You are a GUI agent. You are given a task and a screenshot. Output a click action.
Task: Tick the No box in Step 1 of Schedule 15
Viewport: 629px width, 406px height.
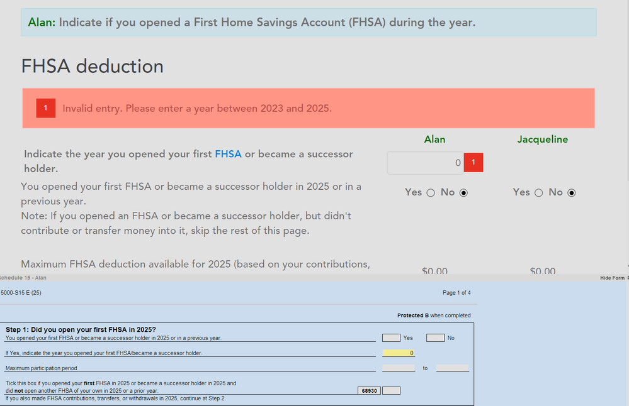tap(435, 337)
